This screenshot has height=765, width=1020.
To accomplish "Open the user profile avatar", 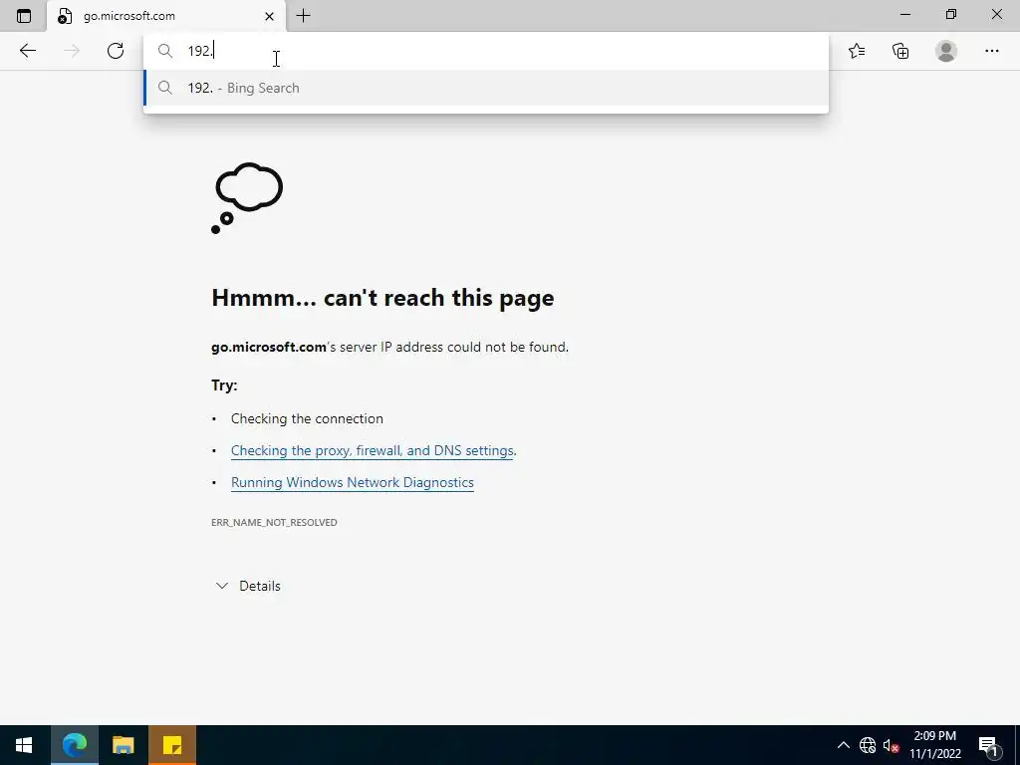I will (x=946, y=51).
